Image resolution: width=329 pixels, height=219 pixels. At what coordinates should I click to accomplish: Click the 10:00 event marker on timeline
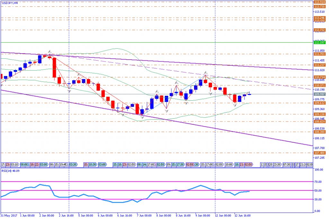tap(229, 164)
